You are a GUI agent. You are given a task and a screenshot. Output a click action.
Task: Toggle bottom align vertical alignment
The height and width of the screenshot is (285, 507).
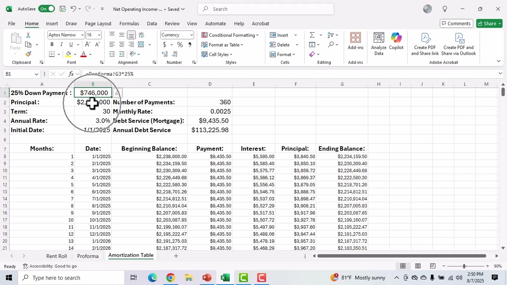click(131, 35)
